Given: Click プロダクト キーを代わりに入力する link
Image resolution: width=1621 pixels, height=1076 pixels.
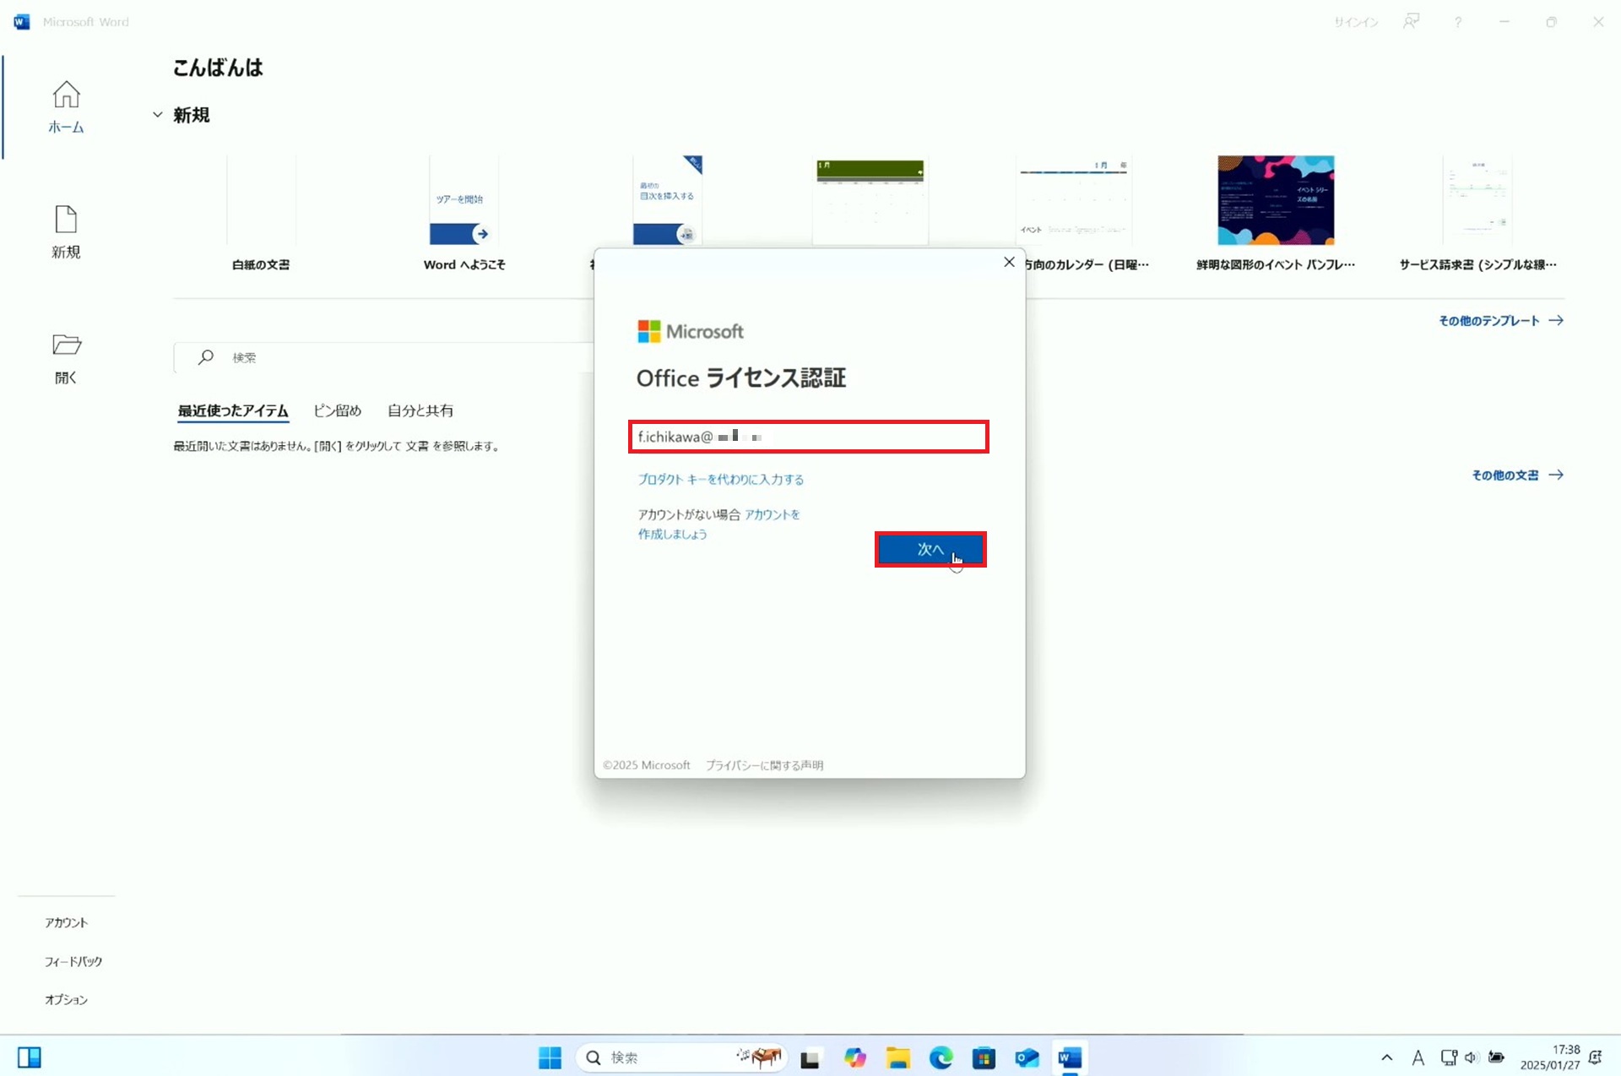Looking at the screenshot, I should [720, 479].
